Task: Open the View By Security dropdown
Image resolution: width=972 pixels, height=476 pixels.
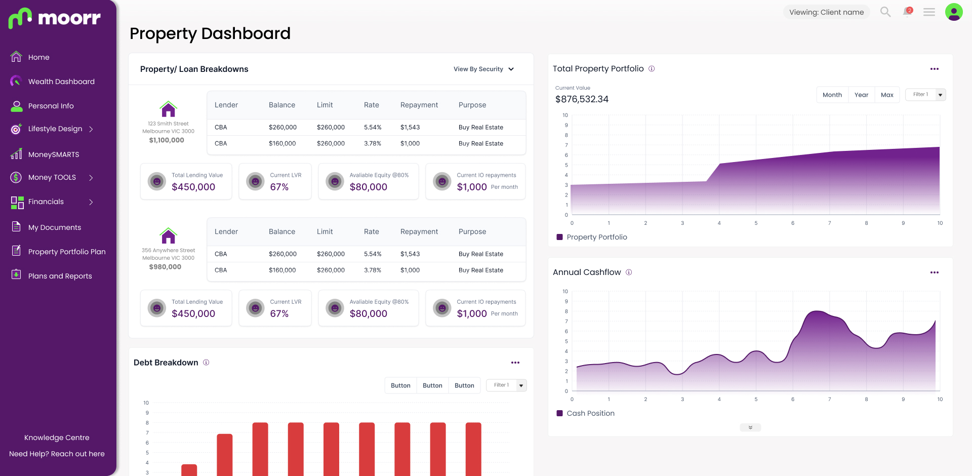Action: tap(484, 69)
